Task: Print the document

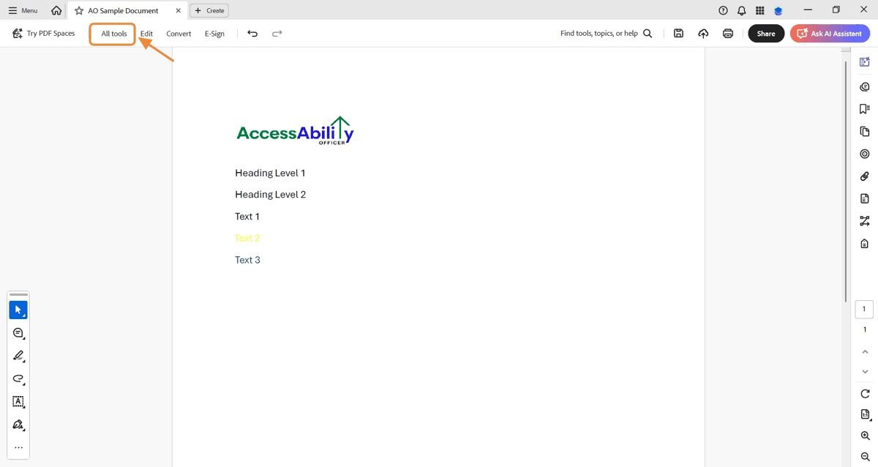Action: click(728, 33)
